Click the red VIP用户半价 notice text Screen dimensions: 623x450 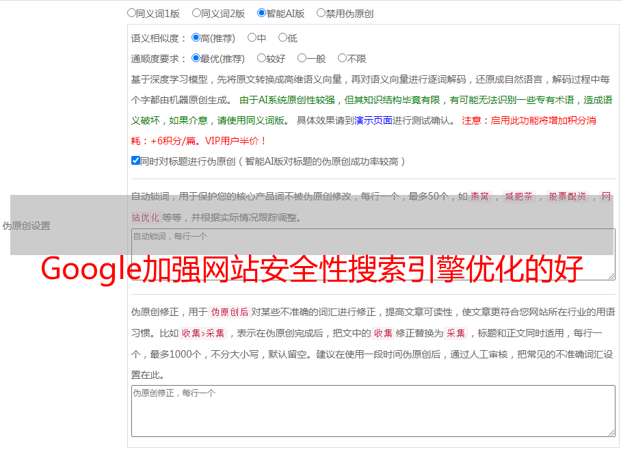click(x=235, y=141)
